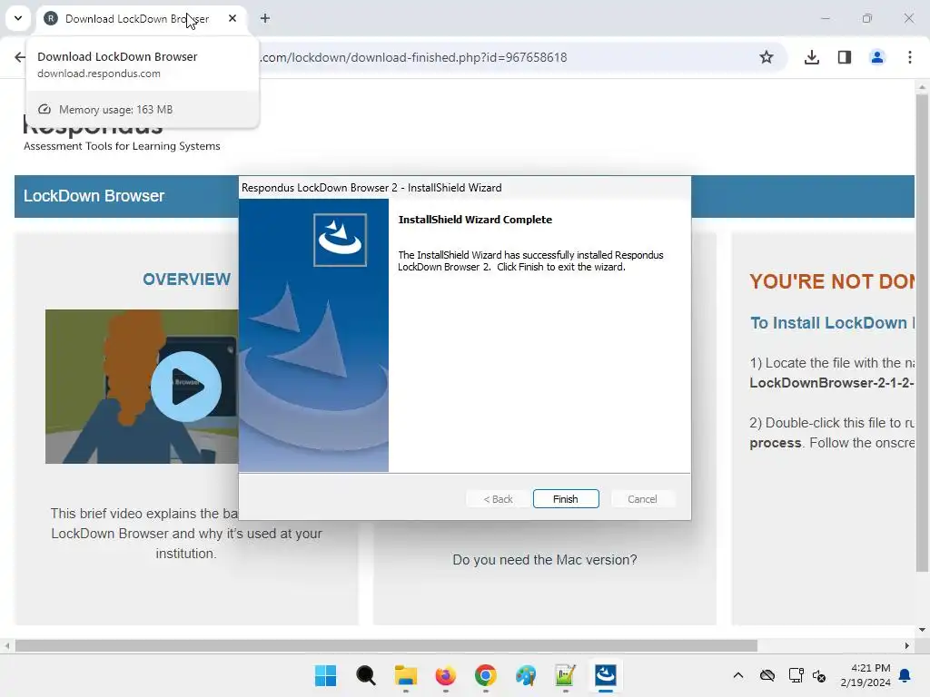The width and height of the screenshot is (930, 697).
Task: Open the notepad-style app in taskbar
Action: point(565,675)
